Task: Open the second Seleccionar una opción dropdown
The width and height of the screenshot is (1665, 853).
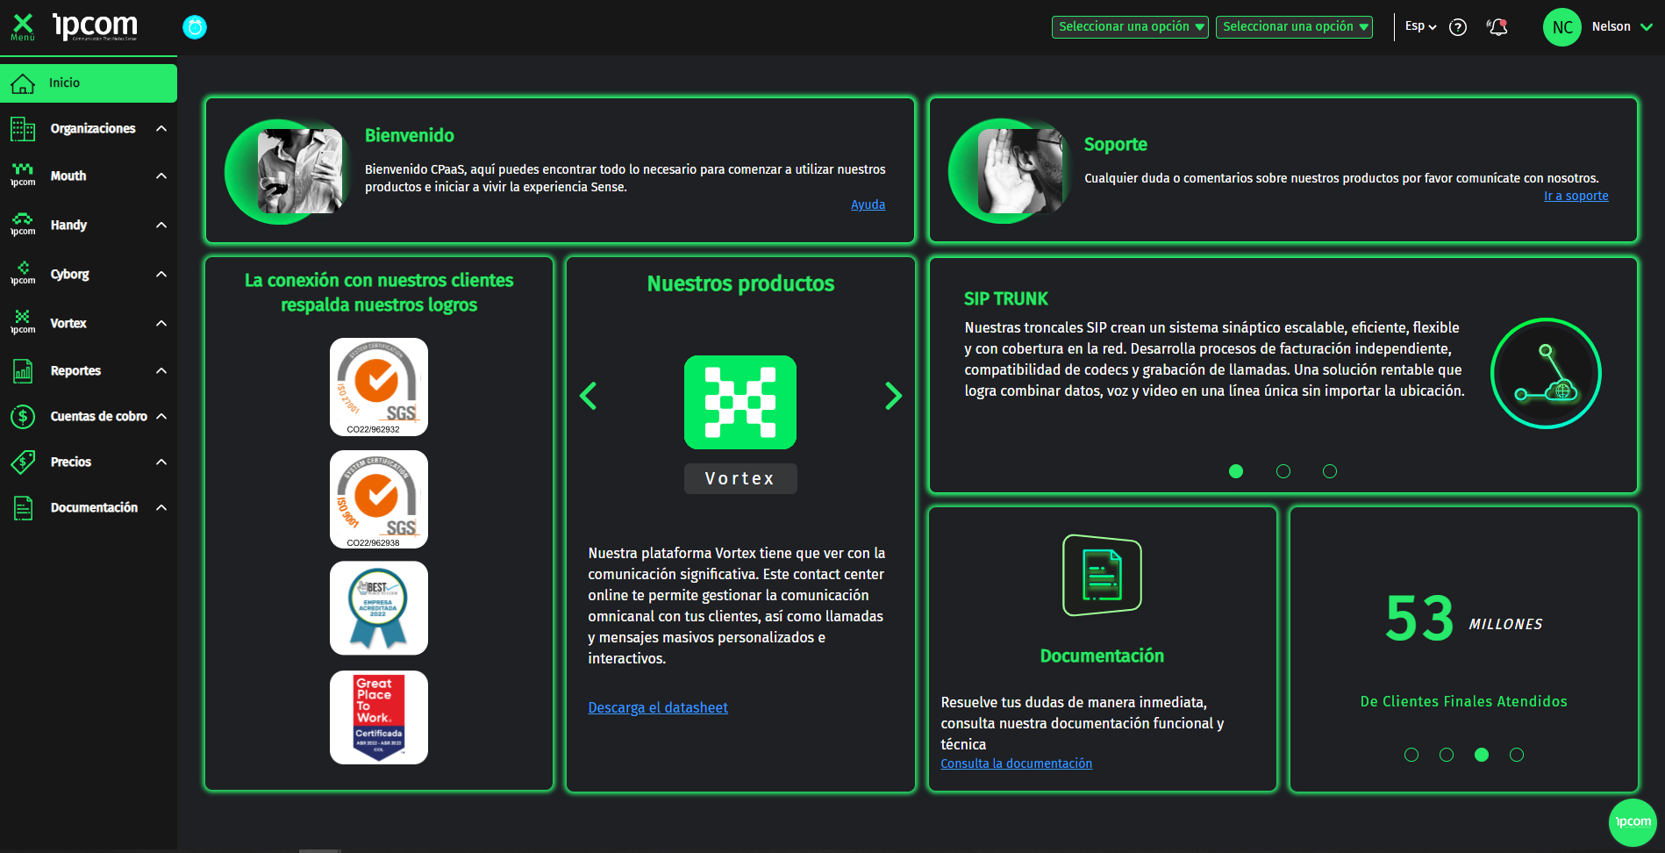Action: click(x=1294, y=27)
